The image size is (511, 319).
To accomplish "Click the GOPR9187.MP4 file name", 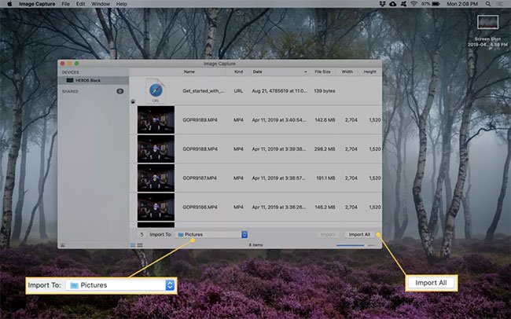I will click(200, 178).
